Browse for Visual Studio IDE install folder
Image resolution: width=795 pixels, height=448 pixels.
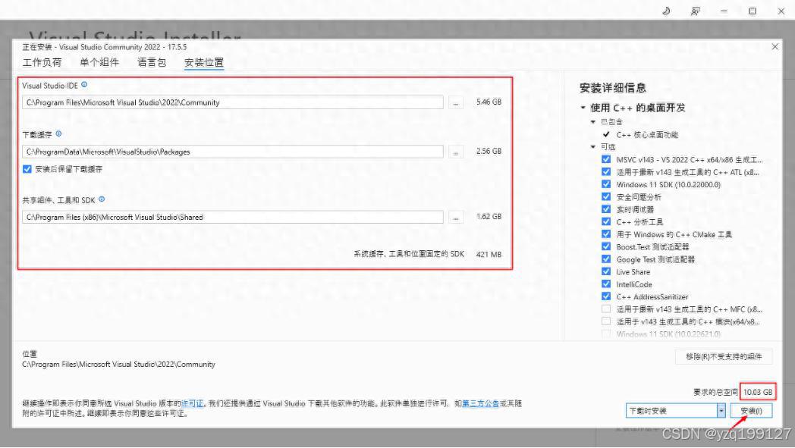click(456, 102)
